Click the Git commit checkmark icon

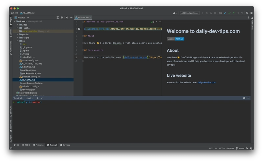tap(229, 13)
